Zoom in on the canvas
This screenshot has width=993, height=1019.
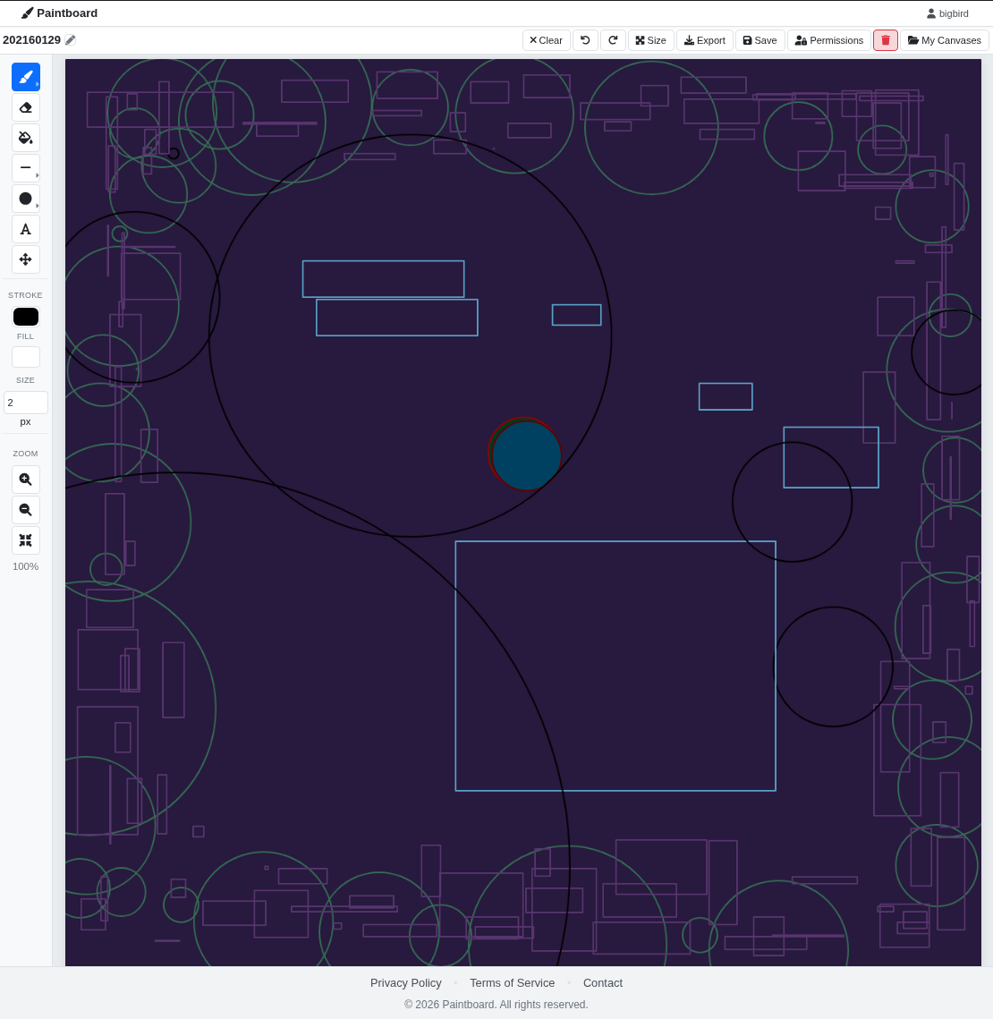coord(25,480)
